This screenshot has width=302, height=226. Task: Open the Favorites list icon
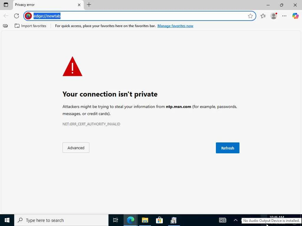[x=263, y=16]
